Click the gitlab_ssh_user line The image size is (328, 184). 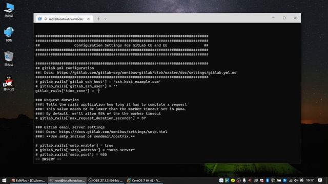pyautogui.click(x=76, y=86)
